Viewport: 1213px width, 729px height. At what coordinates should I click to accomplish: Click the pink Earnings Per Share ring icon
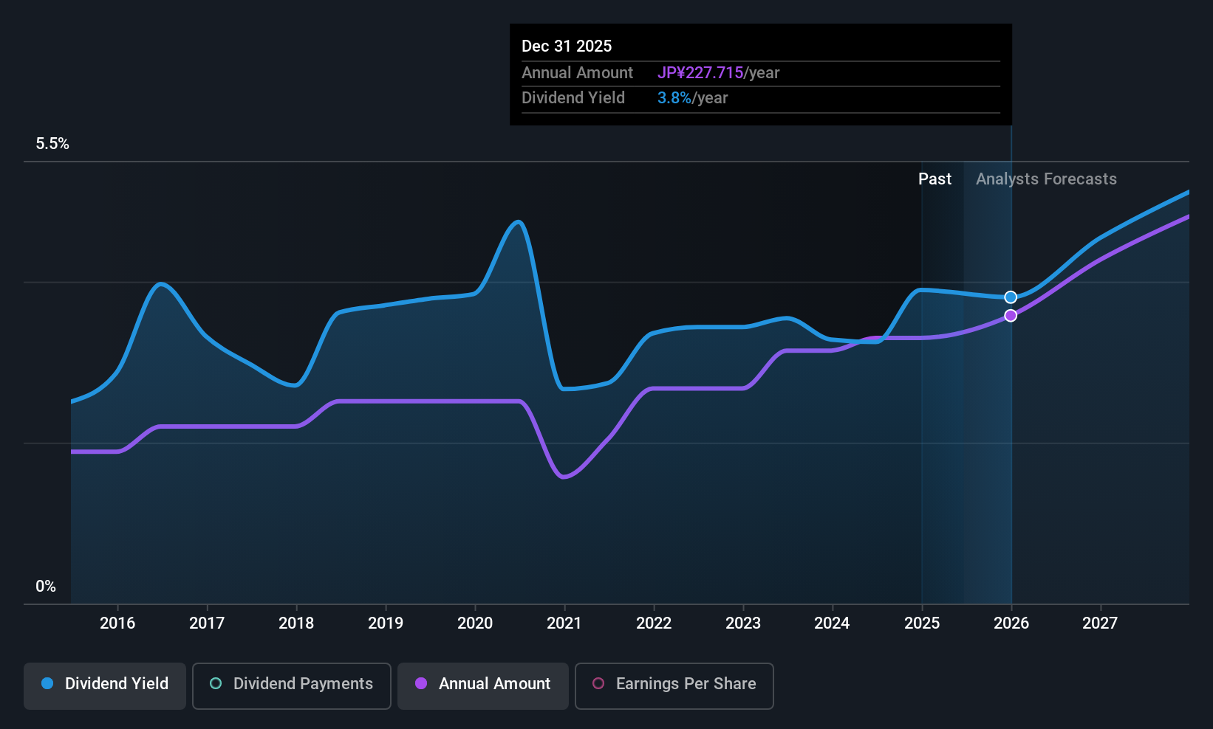point(598,683)
